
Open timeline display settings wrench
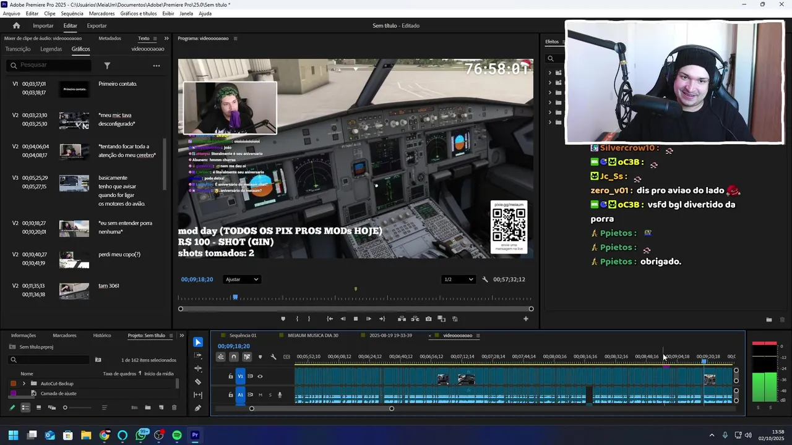[273, 357]
